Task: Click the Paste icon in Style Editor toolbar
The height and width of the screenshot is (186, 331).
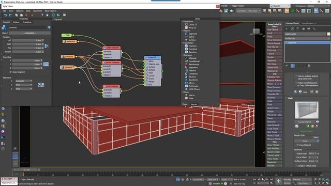Action: 21,15
